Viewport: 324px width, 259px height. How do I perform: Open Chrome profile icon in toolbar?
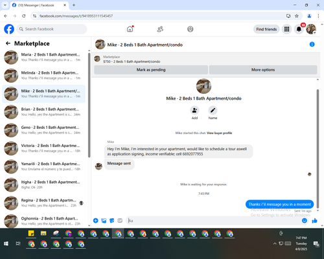tap(309, 16)
